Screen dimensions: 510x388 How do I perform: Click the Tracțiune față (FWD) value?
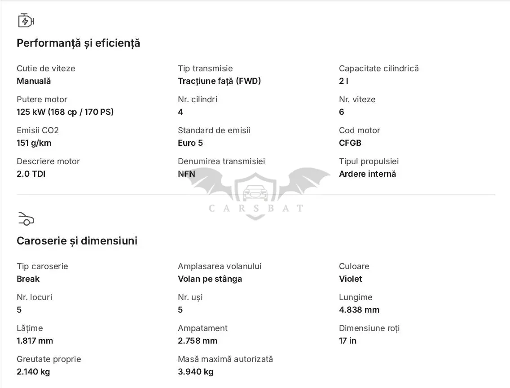219,81
